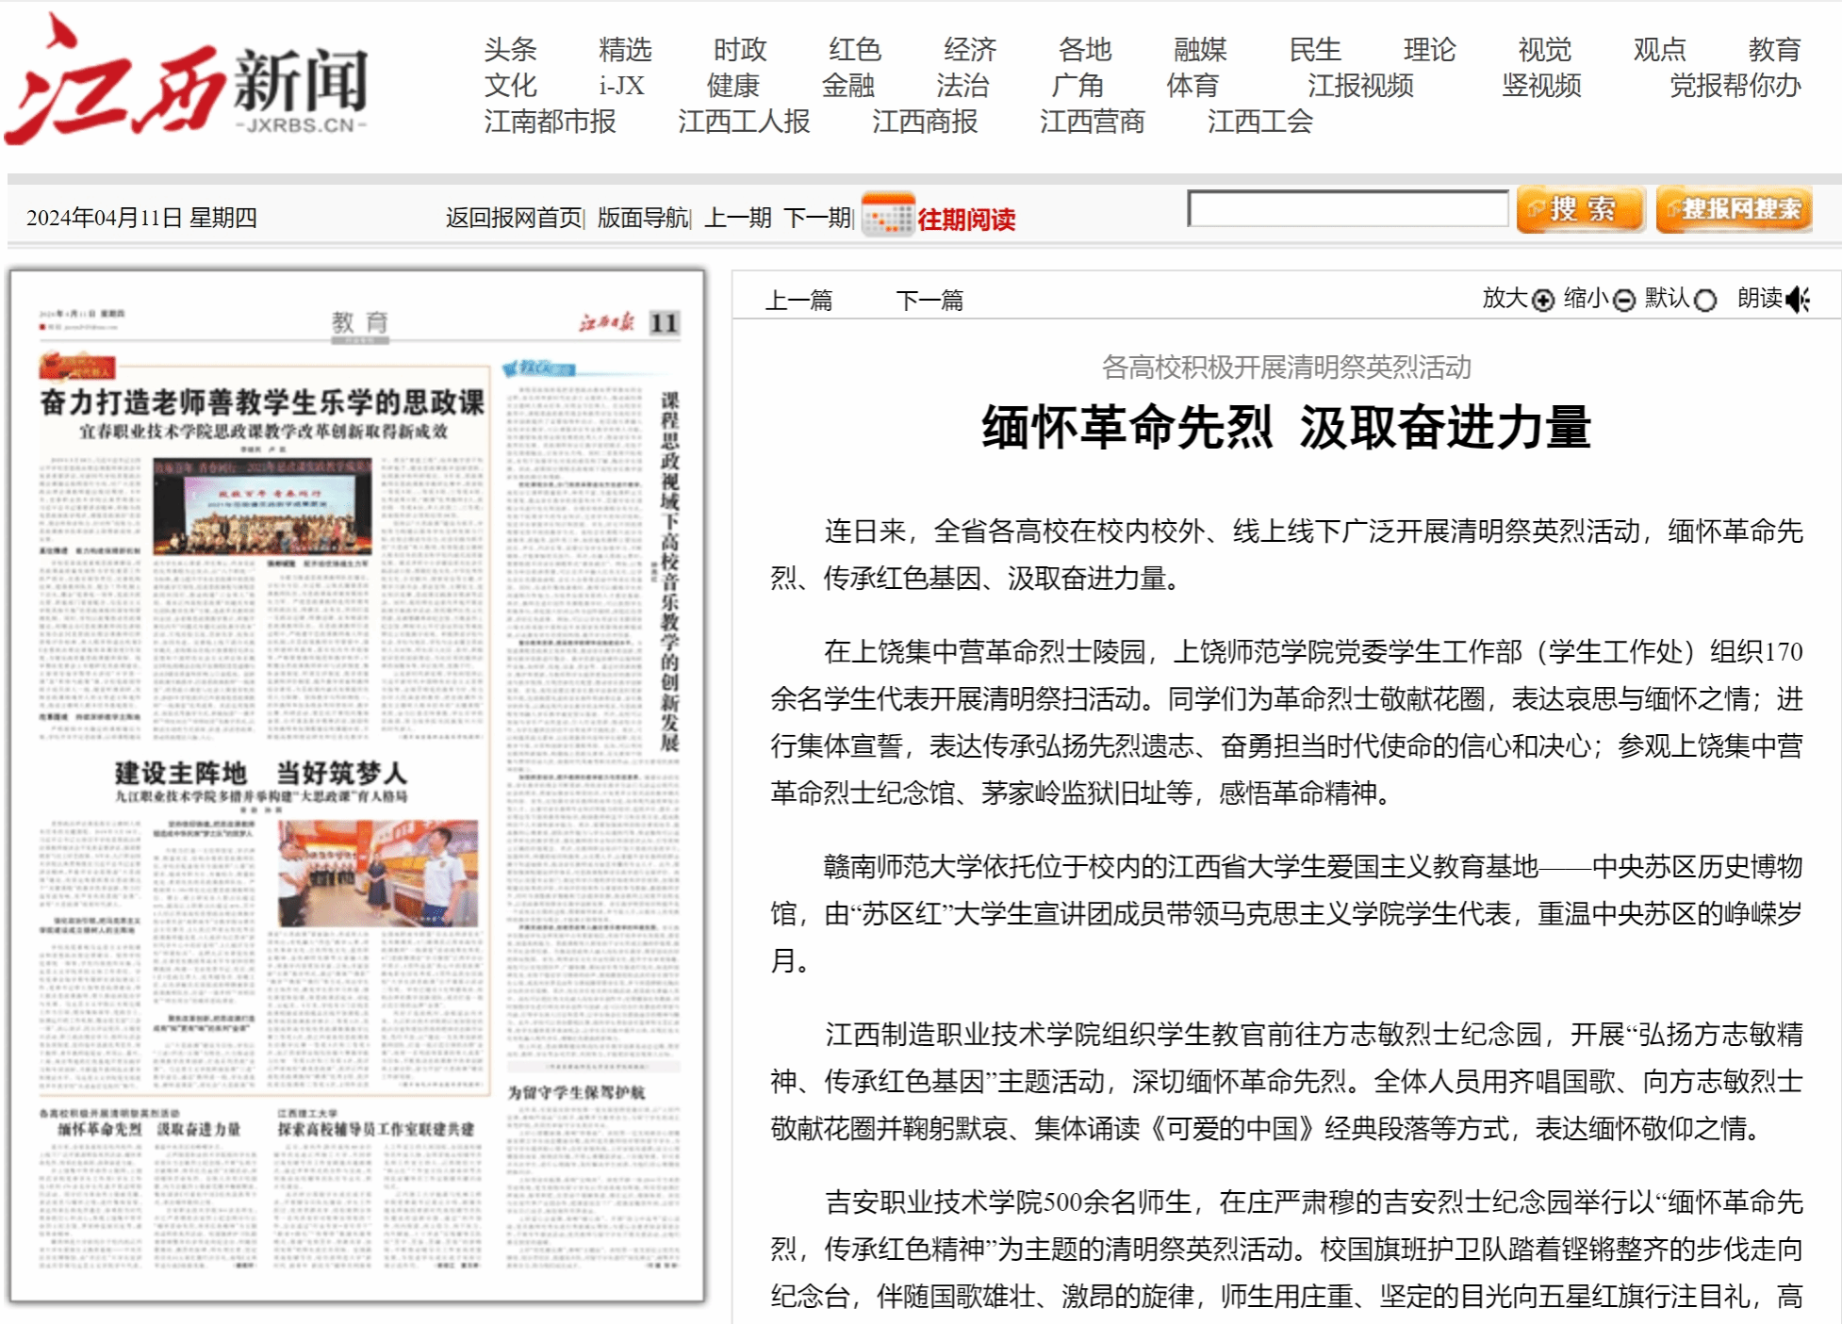Viewport: 1842px width, 1324px height.
Task: Open the 红色 navigation item
Action: [x=855, y=49]
